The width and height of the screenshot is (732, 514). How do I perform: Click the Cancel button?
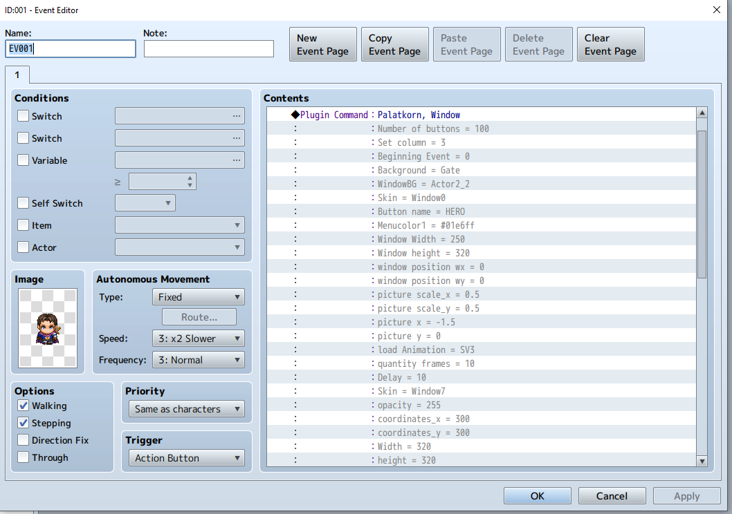[x=612, y=496]
